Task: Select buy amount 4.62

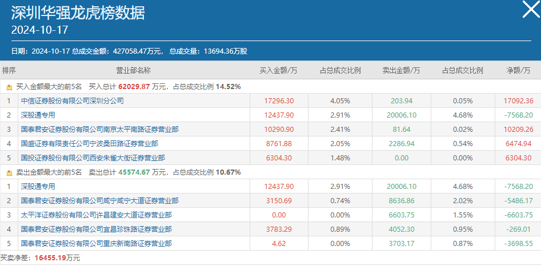Action: [279, 244]
